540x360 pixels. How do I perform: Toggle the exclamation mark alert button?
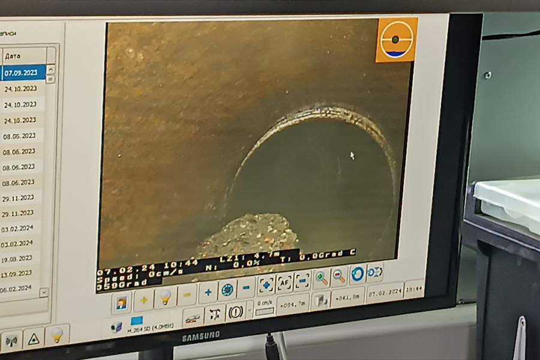pos(235,312)
